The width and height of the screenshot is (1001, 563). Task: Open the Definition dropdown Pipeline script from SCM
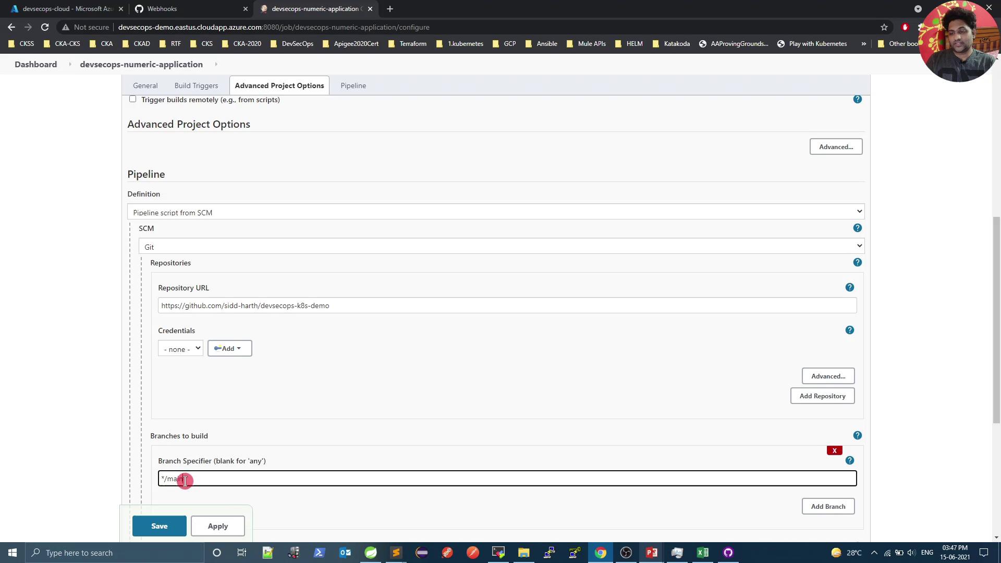pos(495,212)
